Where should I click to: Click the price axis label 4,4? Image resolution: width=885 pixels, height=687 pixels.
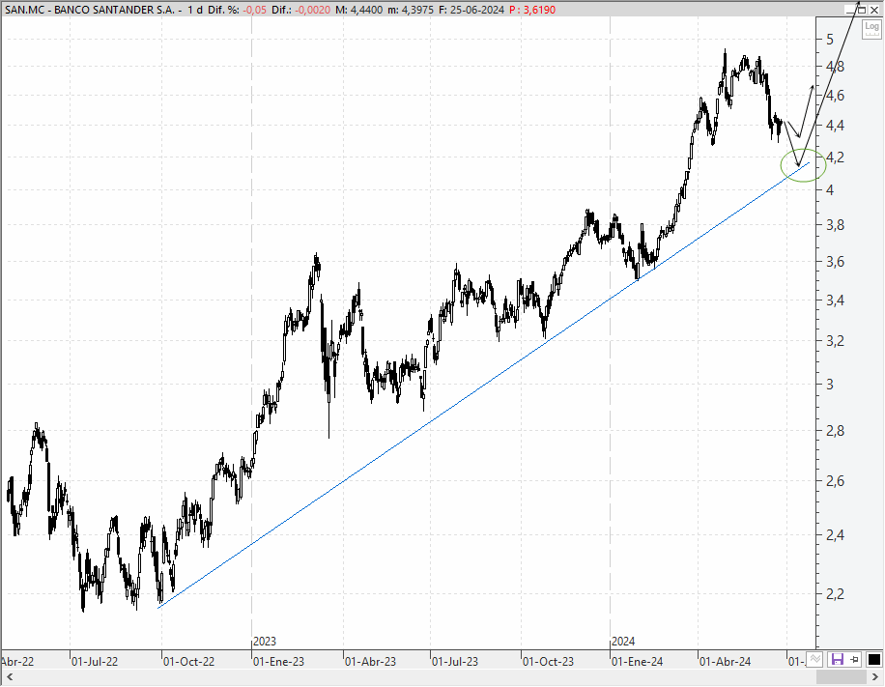point(835,126)
